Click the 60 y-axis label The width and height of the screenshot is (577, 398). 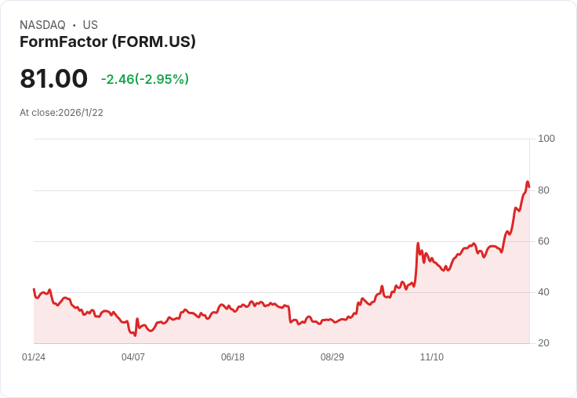pyautogui.click(x=543, y=241)
